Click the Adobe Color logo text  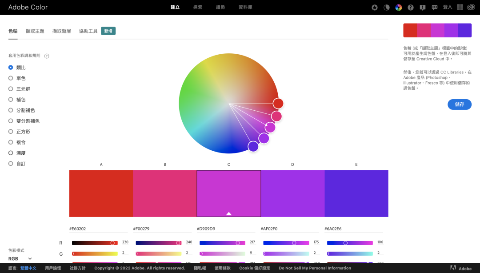pyautogui.click(x=28, y=7)
